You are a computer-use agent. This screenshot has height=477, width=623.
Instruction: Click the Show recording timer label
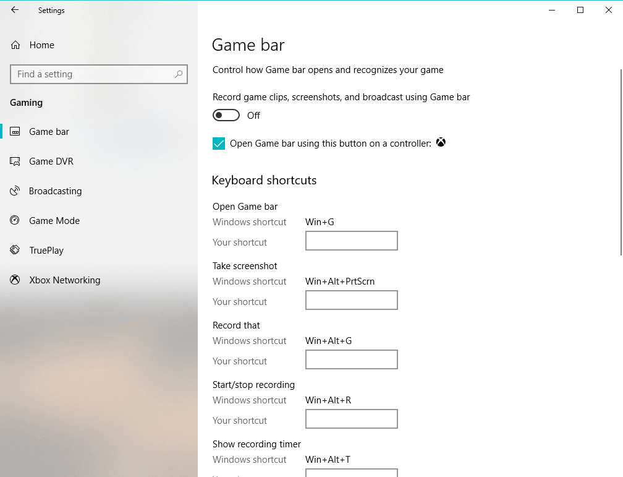point(256,444)
